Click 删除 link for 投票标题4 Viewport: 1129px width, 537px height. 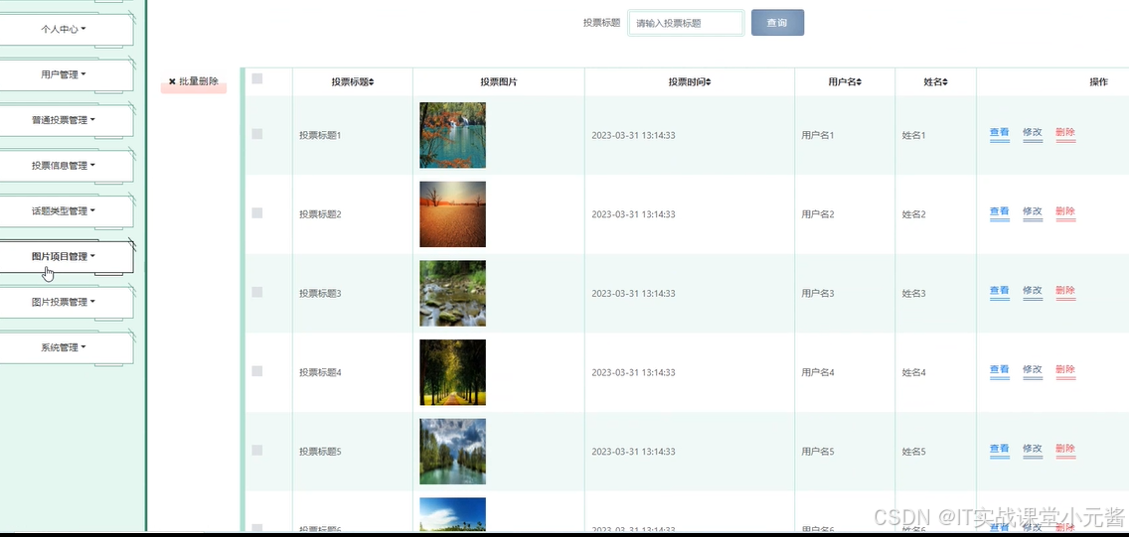coord(1065,370)
